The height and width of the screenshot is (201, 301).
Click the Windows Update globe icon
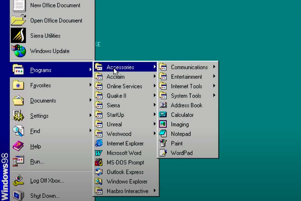click(x=18, y=51)
